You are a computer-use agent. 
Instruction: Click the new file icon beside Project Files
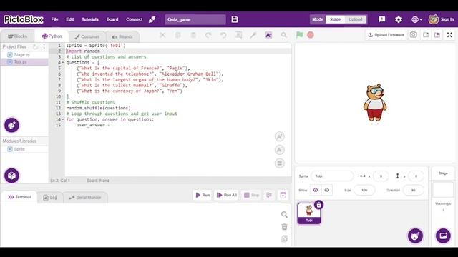point(36,46)
